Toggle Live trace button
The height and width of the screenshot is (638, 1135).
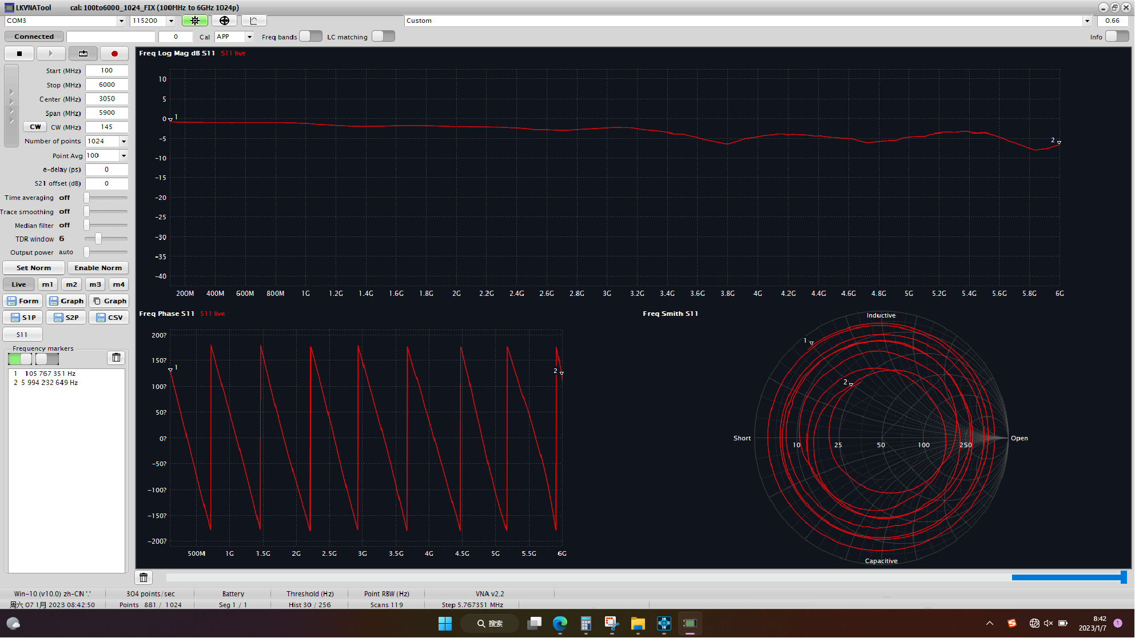point(19,284)
